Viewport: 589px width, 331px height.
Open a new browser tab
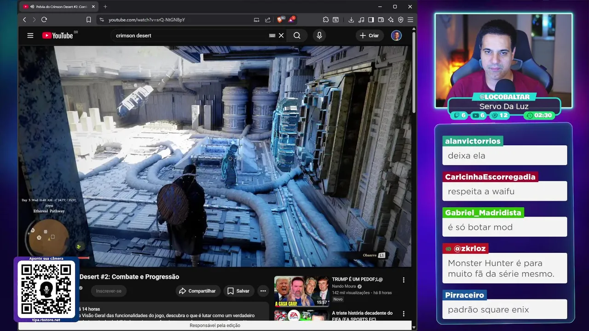[105, 6]
